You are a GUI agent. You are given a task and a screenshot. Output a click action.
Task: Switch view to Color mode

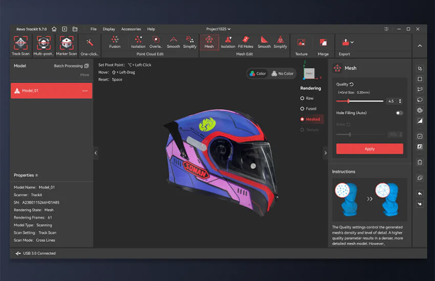pos(258,74)
